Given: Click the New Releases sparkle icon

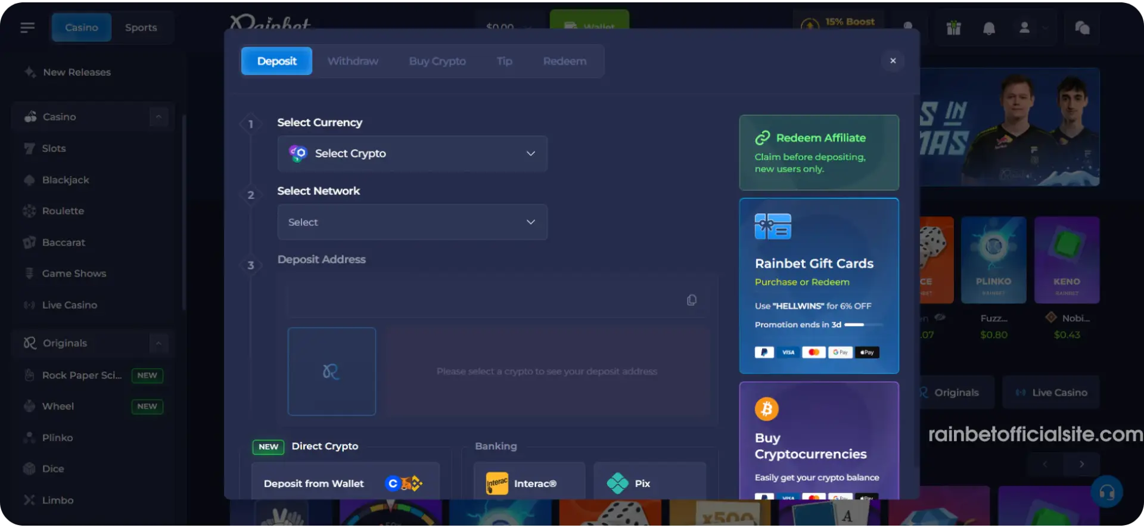Looking at the screenshot, I should pyautogui.click(x=30, y=72).
